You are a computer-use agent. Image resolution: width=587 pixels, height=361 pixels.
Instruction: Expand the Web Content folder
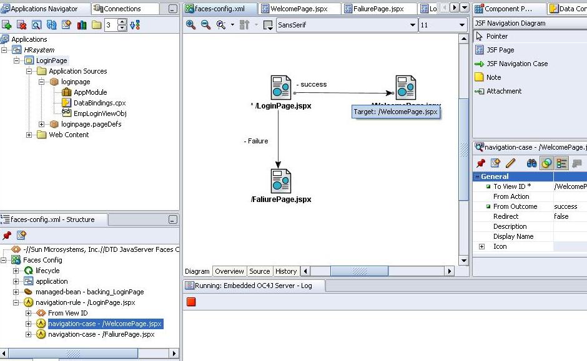29,135
